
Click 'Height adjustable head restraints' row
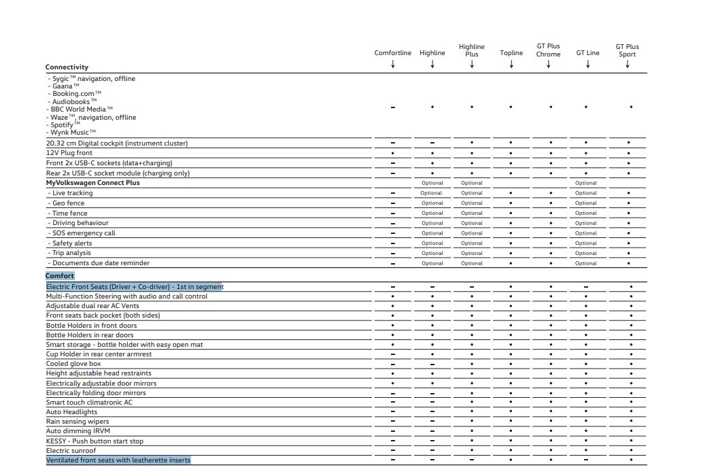click(99, 373)
